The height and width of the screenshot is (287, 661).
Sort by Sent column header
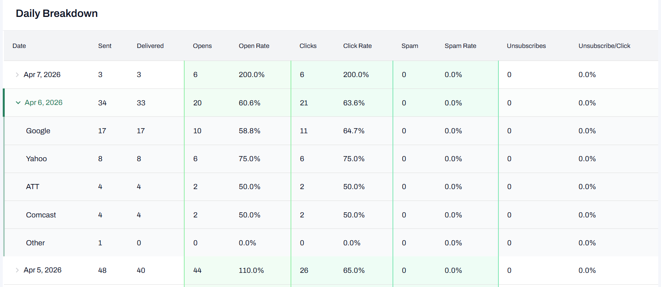[105, 46]
